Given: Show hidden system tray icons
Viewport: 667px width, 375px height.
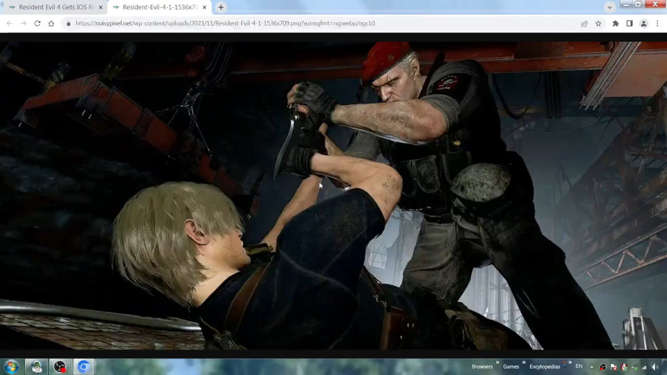Looking at the screenshot, I should pos(592,367).
